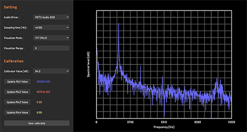Click the Calibration section heading
The image size is (247, 132).
click(14, 61)
